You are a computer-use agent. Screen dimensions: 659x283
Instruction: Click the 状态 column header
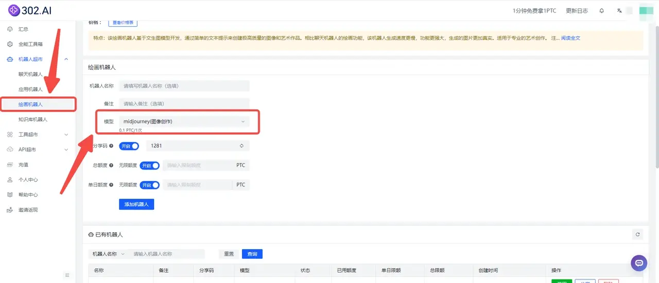coord(305,270)
